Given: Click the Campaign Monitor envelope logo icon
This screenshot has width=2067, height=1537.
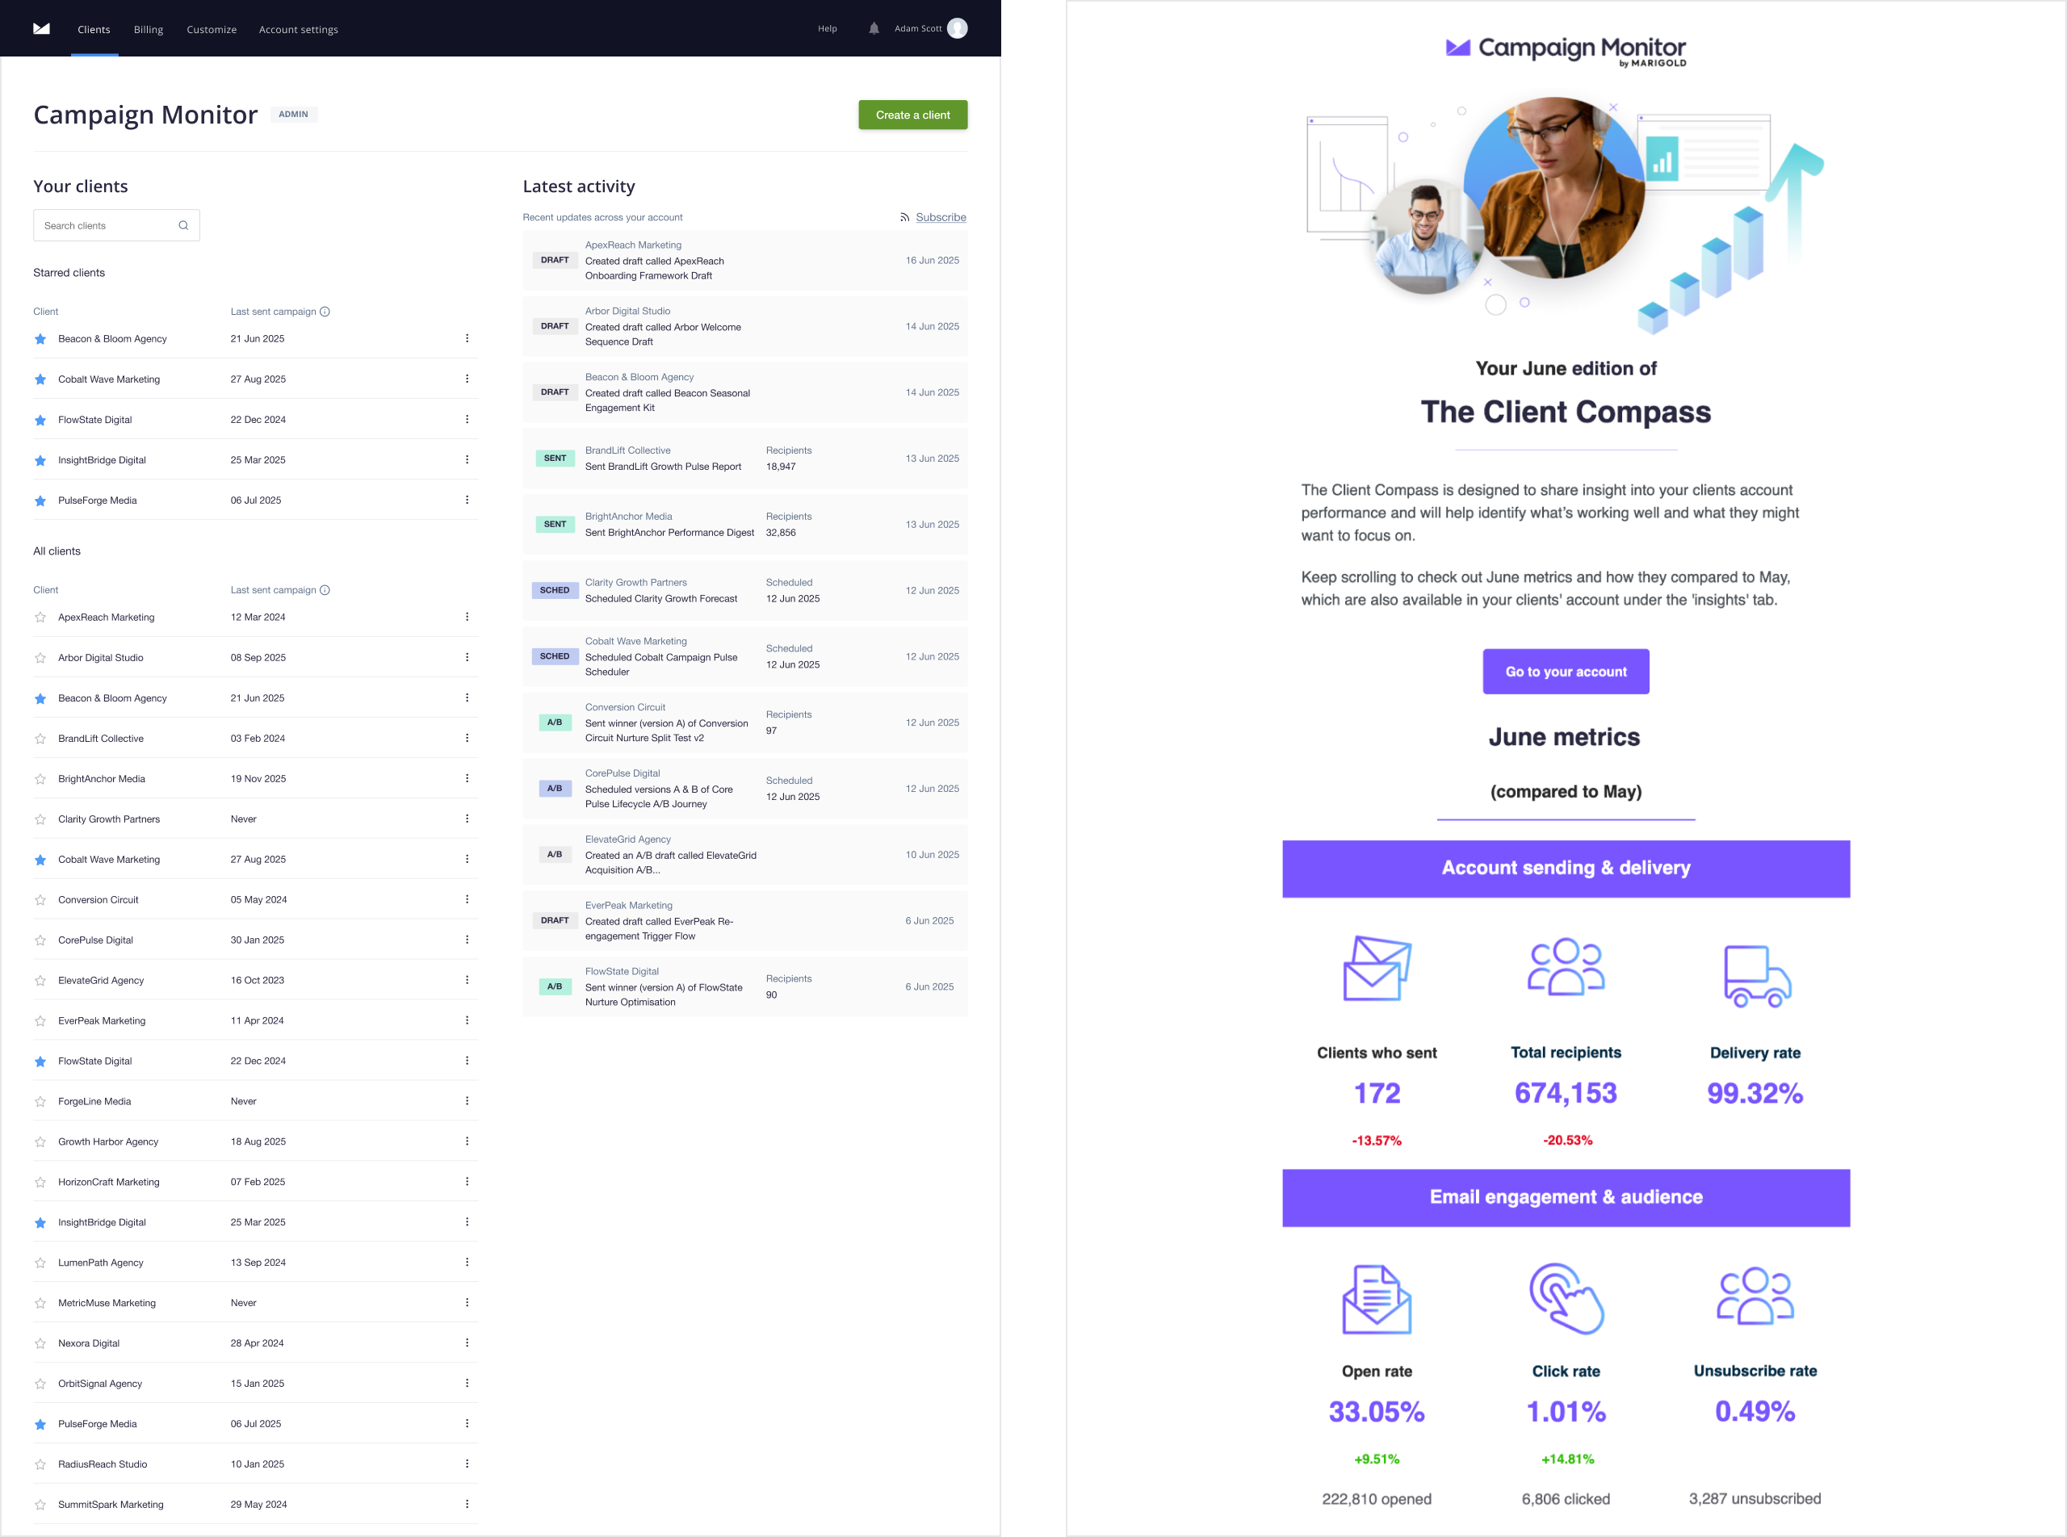Looking at the screenshot, I should point(41,29).
